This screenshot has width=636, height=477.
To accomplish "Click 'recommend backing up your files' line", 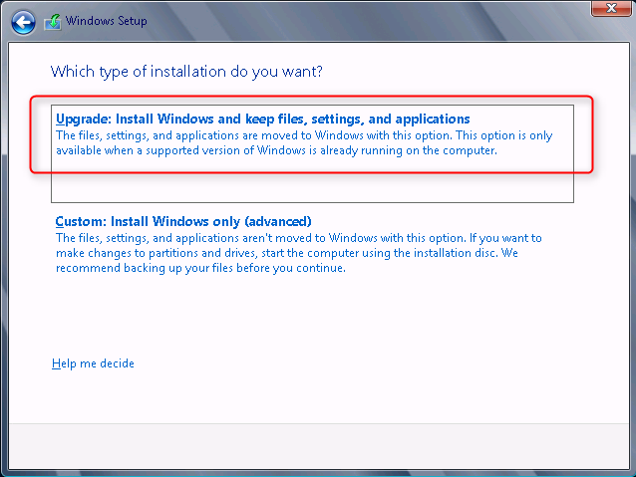I will tap(200, 268).
